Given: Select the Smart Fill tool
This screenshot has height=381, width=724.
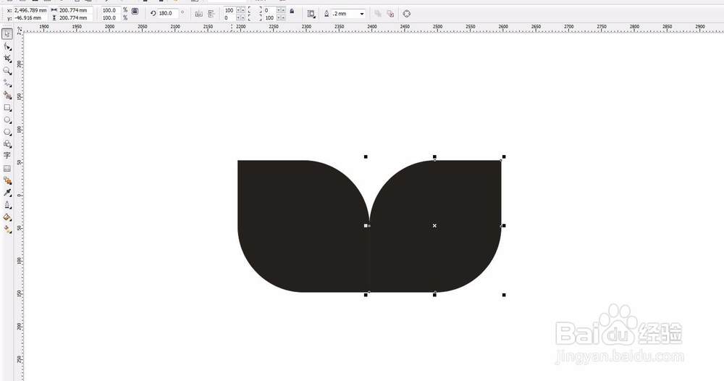Looking at the screenshot, I should [7, 95].
